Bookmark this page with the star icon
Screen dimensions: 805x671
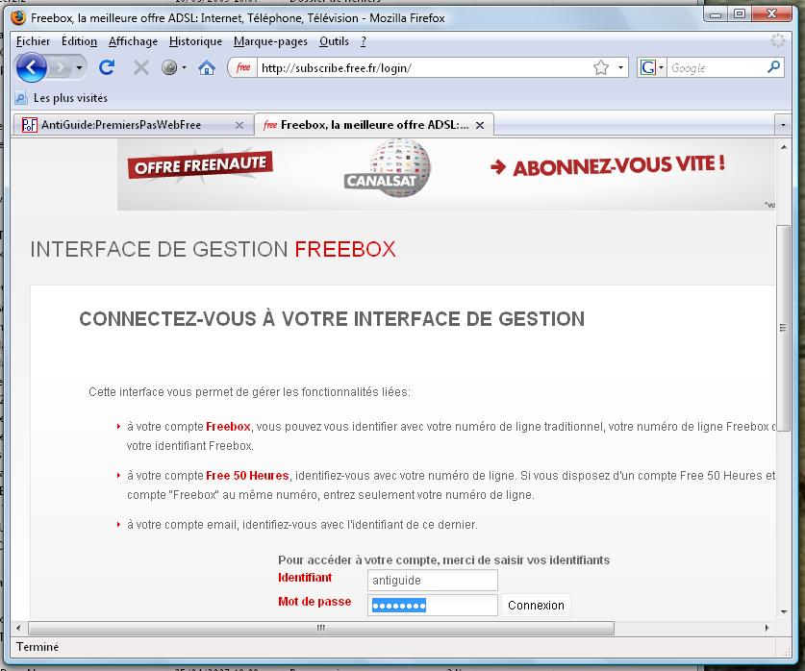(601, 67)
